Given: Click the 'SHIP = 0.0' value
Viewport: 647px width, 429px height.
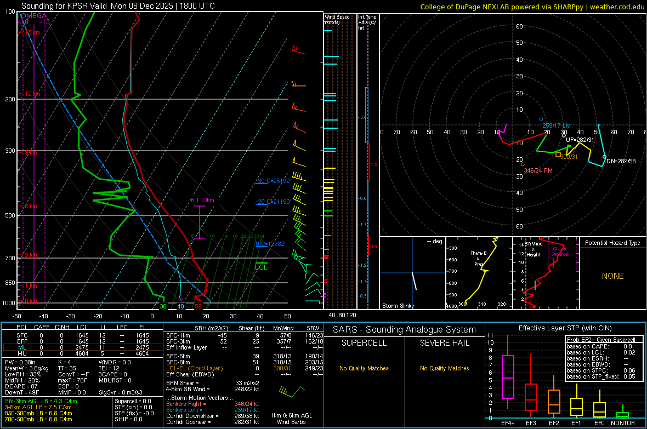Looking at the screenshot, I should [128, 419].
